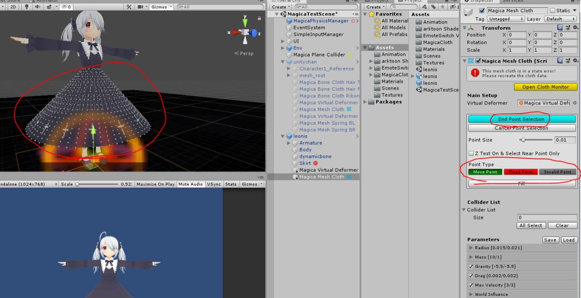Click the Project search-by-label tag icon
This screenshot has width=581, height=298.
[434, 7]
